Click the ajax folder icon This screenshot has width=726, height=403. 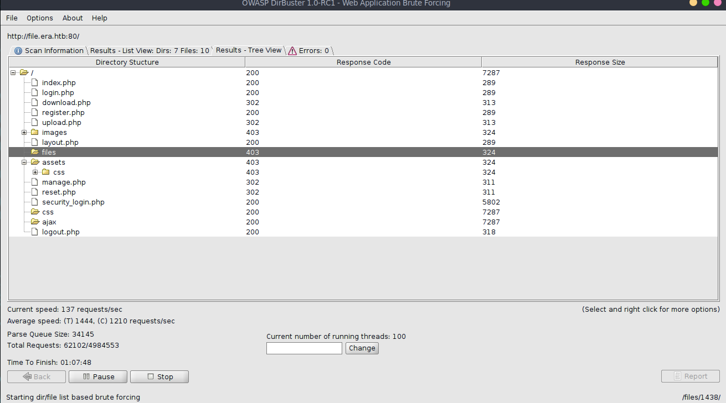coord(35,222)
